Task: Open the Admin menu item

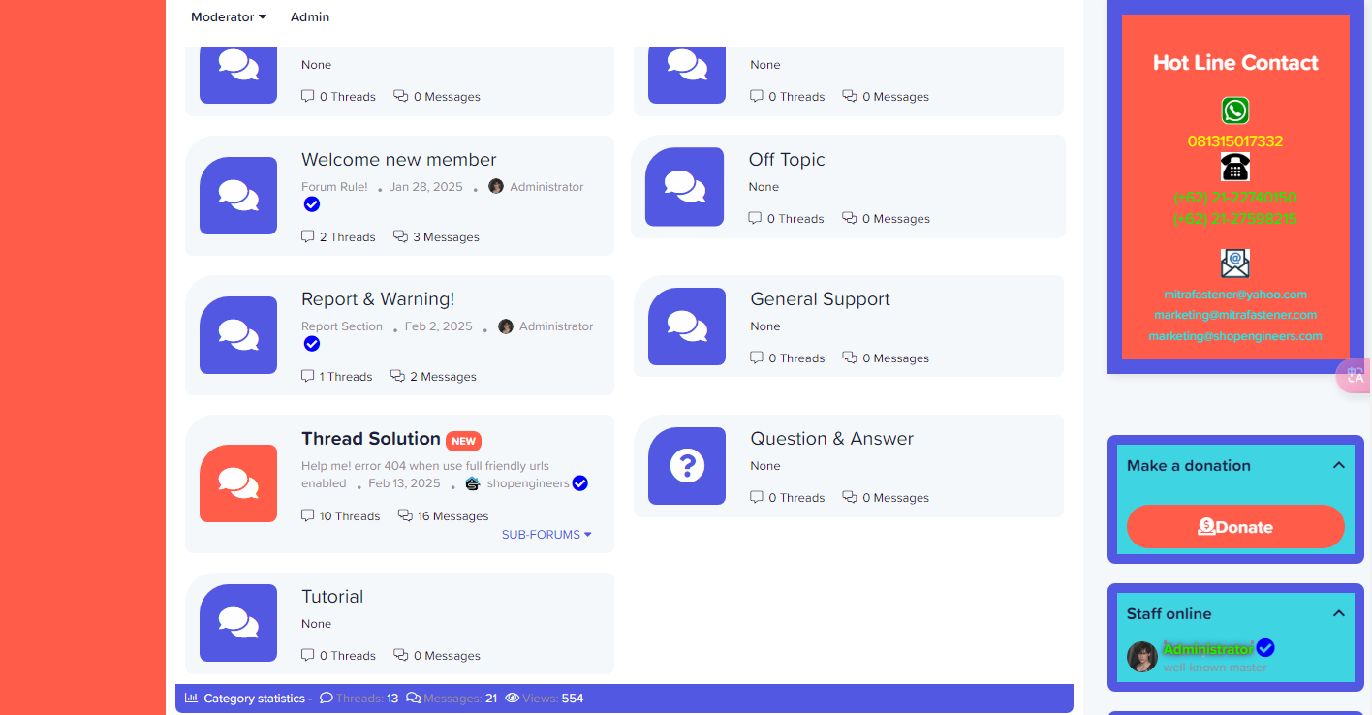Action: 310,17
